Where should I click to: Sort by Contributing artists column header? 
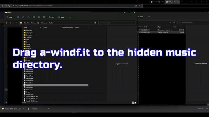(x=67, y=27)
